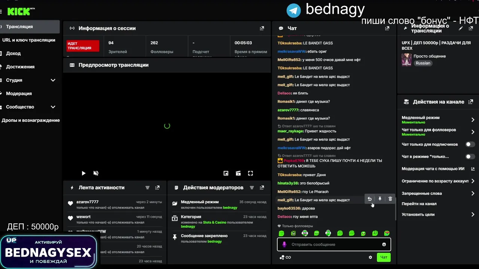Open Дропы и вознаграждение page
The image size is (479, 269).
pyautogui.click(x=31, y=120)
